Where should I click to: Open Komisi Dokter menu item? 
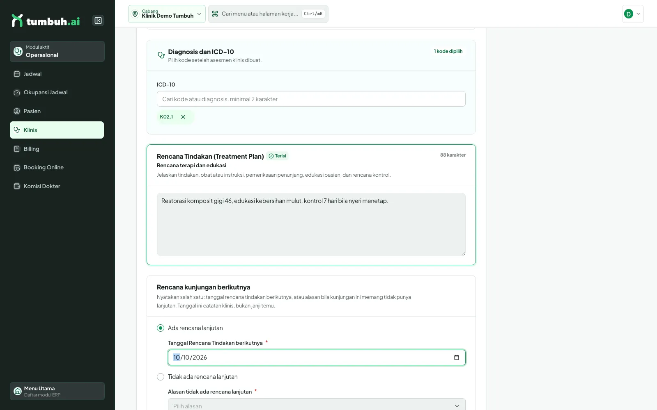coord(57,186)
